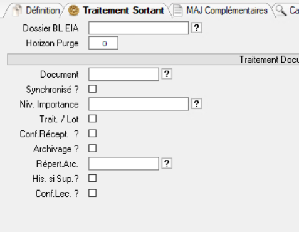Click into the Horizon Purge number field
Screen dimensions: 299x232
pyautogui.click(x=103, y=43)
